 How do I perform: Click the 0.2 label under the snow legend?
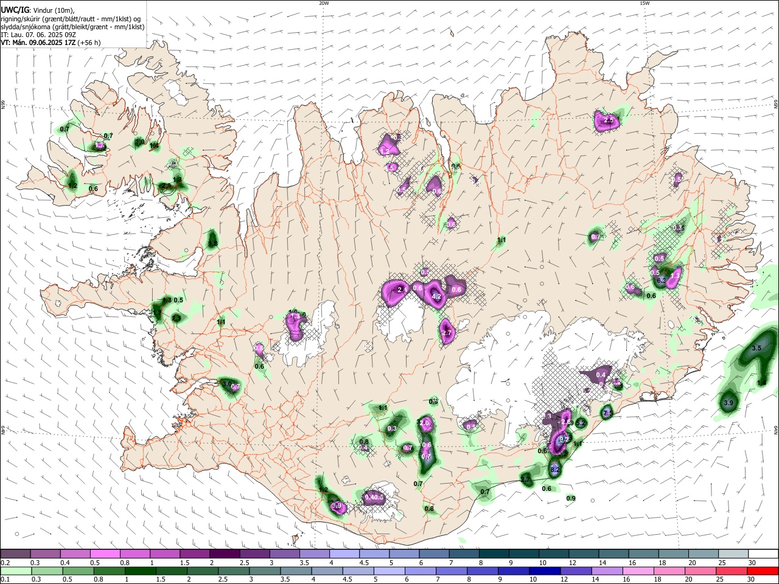[4, 563]
